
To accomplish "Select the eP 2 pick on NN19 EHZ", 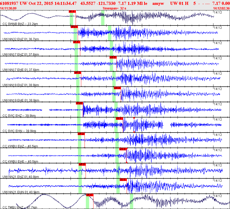I will [x=77, y=73].
